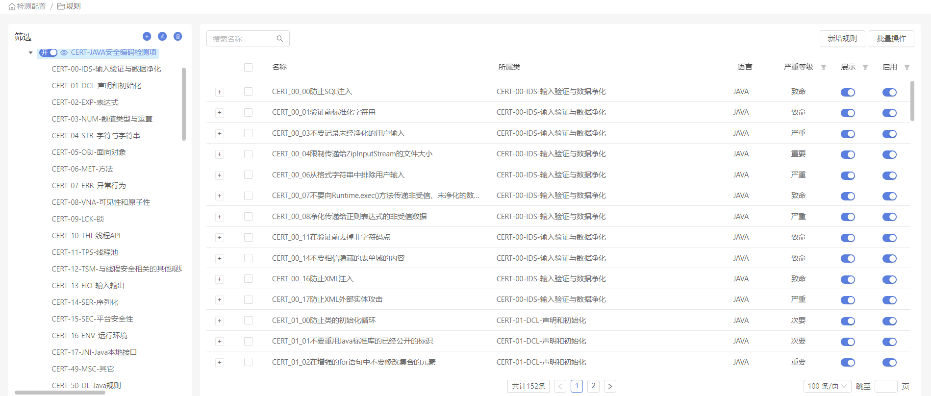Select CERT-08-VNA-可见性和原子性 in tree
This screenshot has width=931, height=396.
(x=101, y=202)
